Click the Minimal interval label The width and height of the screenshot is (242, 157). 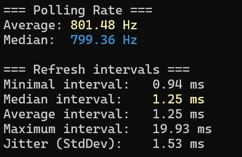pos(66,84)
